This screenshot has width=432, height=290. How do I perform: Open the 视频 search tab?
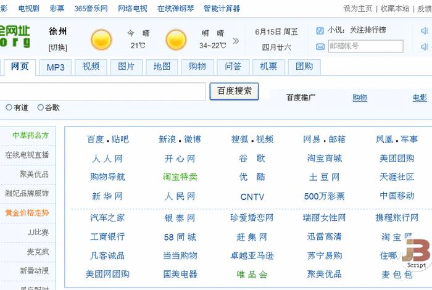91,67
